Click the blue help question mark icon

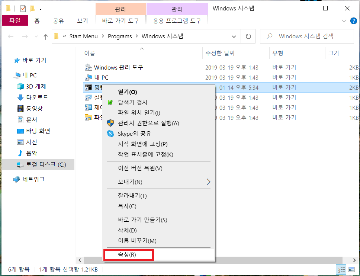point(354,21)
